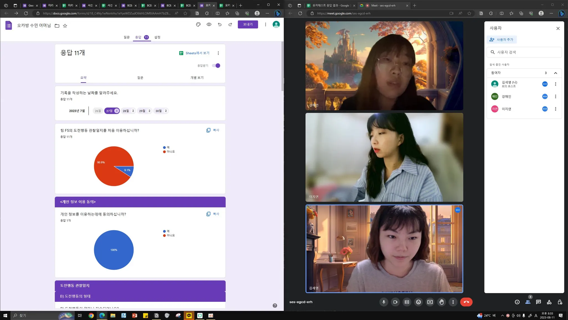The height and width of the screenshot is (320, 568).
Task: Toggle Meet closed captions
Action: [407, 302]
